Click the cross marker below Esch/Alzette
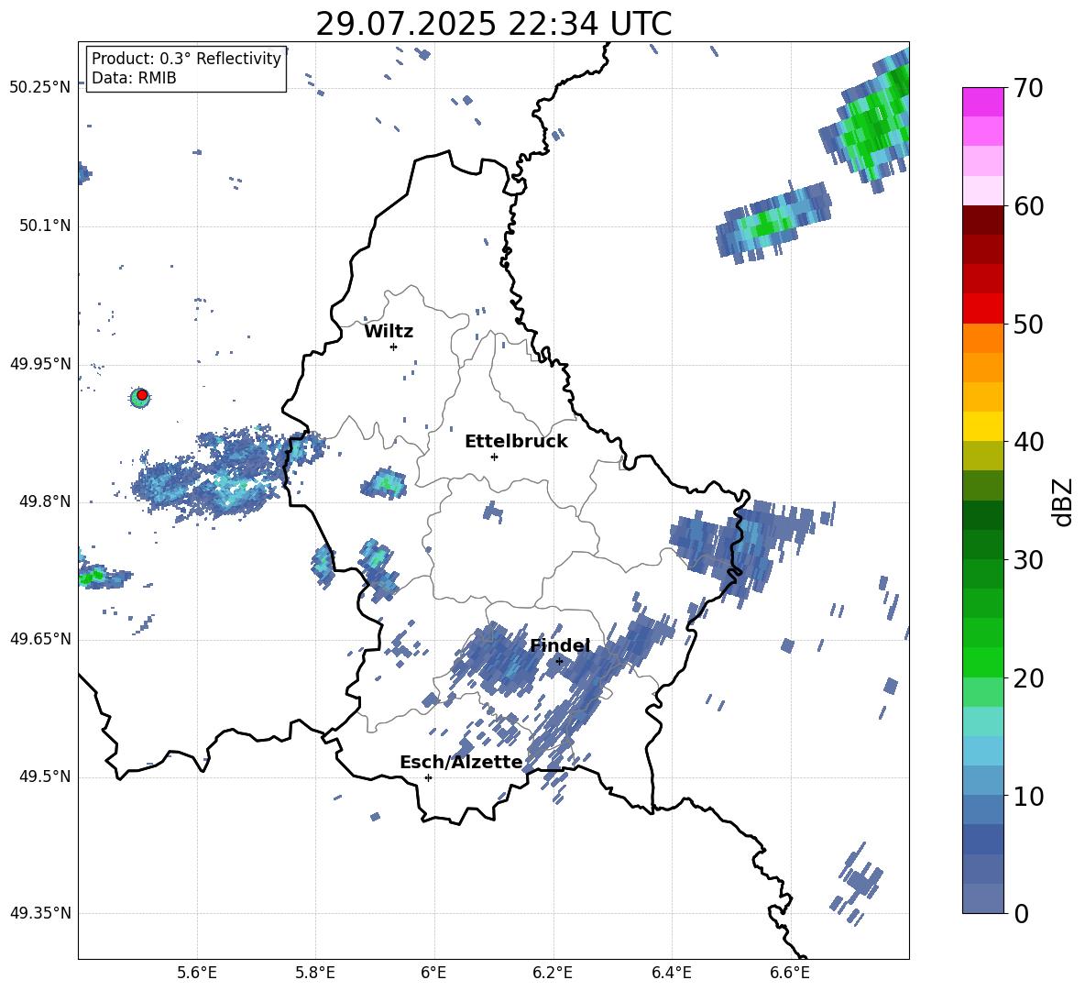This screenshot has height=991, width=1085. pyautogui.click(x=428, y=777)
